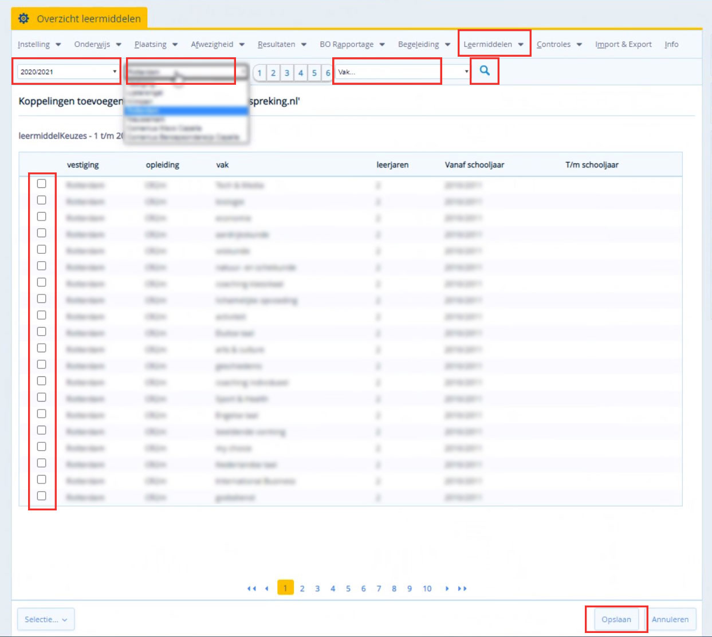Click the gear icon beside Overzicht leermiddelen

pyautogui.click(x=23, y=18)
